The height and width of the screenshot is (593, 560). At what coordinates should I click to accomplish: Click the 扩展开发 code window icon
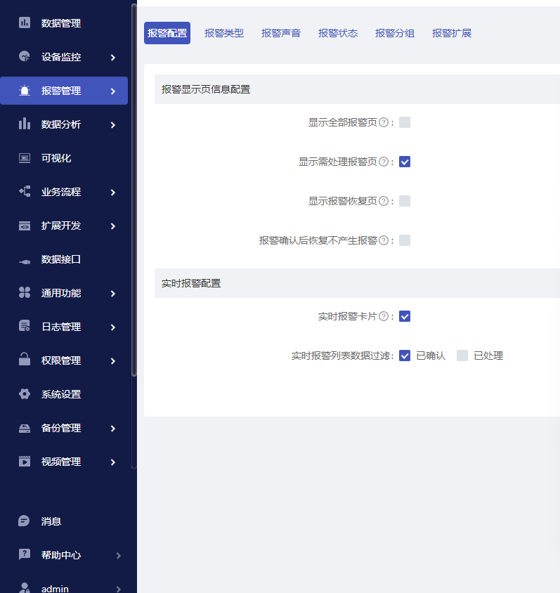point(25,226)
